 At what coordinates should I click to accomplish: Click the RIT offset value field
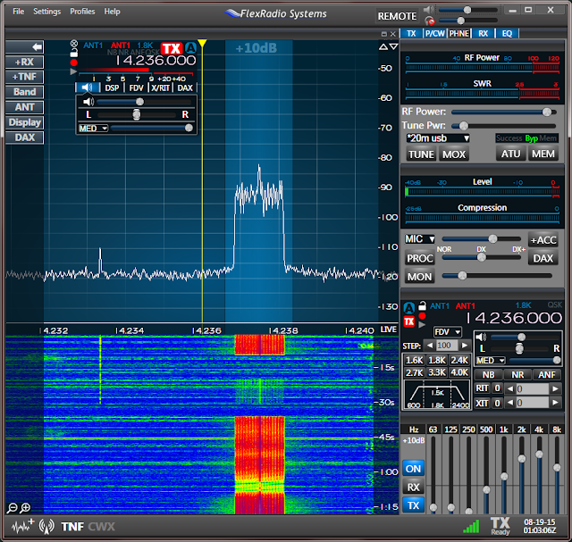pyautogui.click(x=532, y=389)
